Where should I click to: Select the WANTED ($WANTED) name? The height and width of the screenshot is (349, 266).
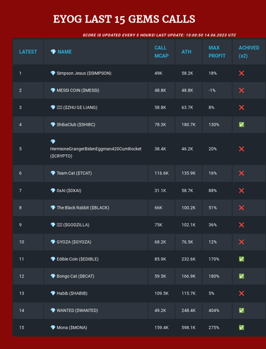point(77,311)
